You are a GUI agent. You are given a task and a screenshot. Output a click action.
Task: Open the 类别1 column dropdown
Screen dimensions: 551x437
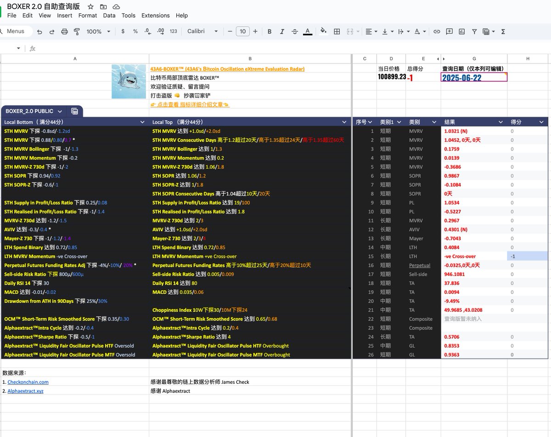click(399, 122)
